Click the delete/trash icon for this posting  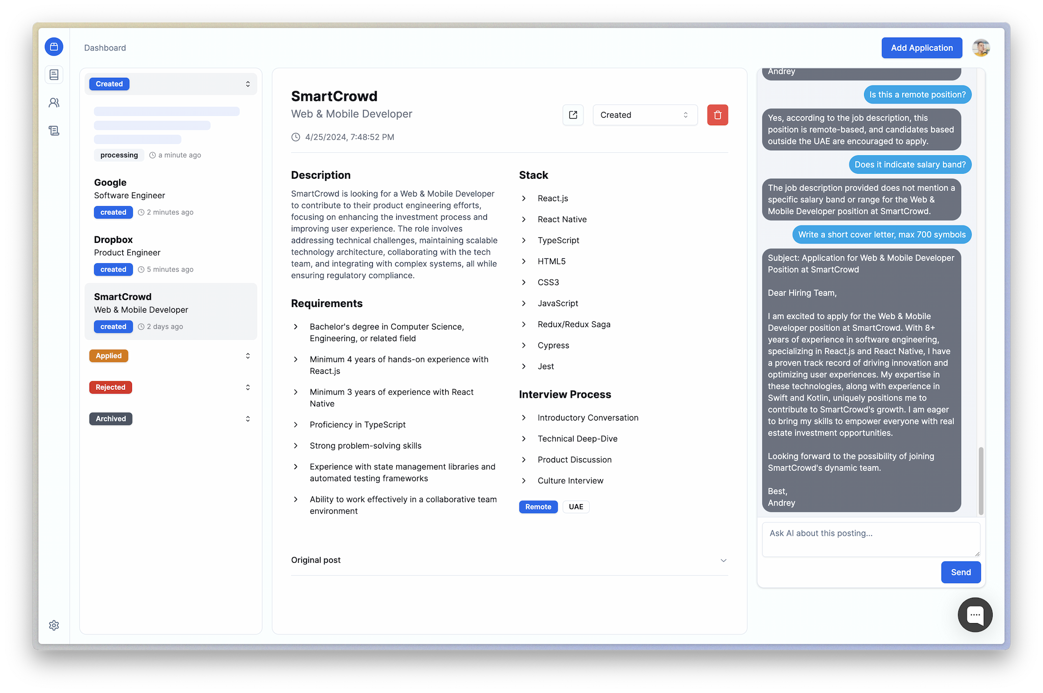[x=718, y=115]
